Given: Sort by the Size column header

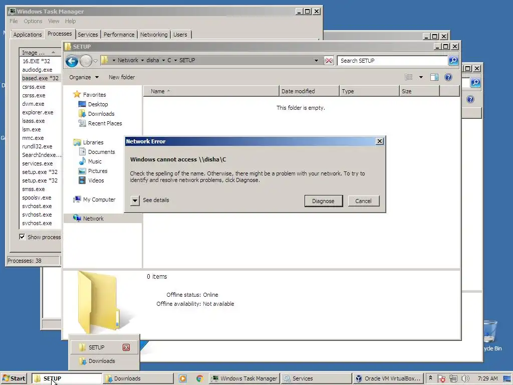Looking at the screenshot, I should (x=419, y=91).
